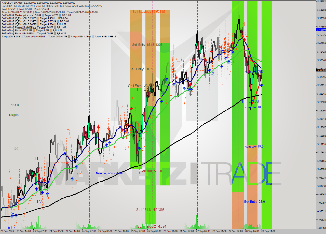This screenshot has width=326, height=234.
Task: Click the 'Sell 100 | 5.058' label
Action: [151, 171]
